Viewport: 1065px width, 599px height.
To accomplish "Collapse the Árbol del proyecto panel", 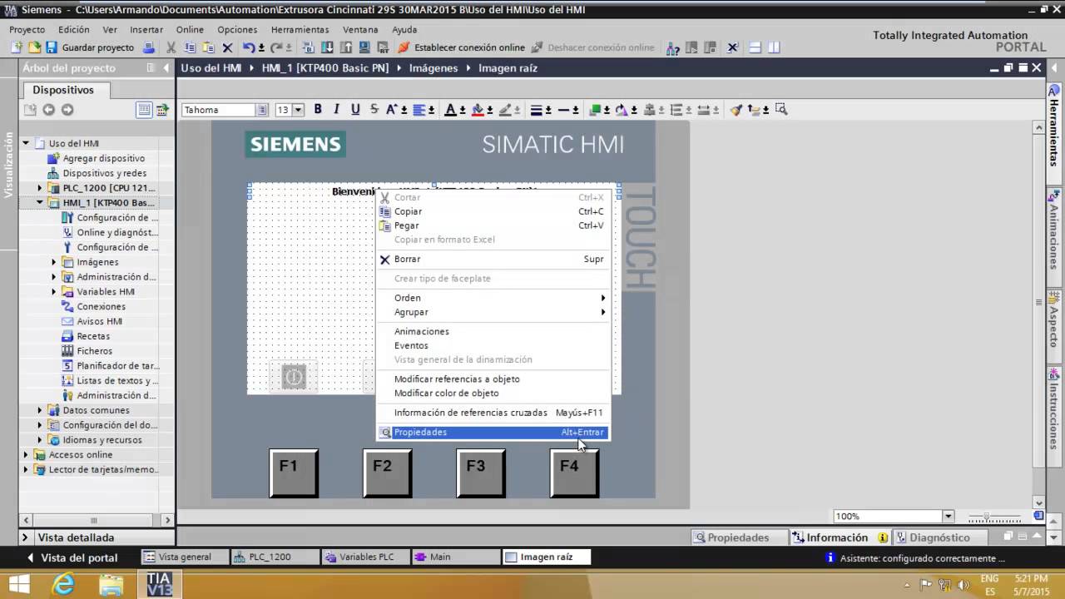I will 166,68.
